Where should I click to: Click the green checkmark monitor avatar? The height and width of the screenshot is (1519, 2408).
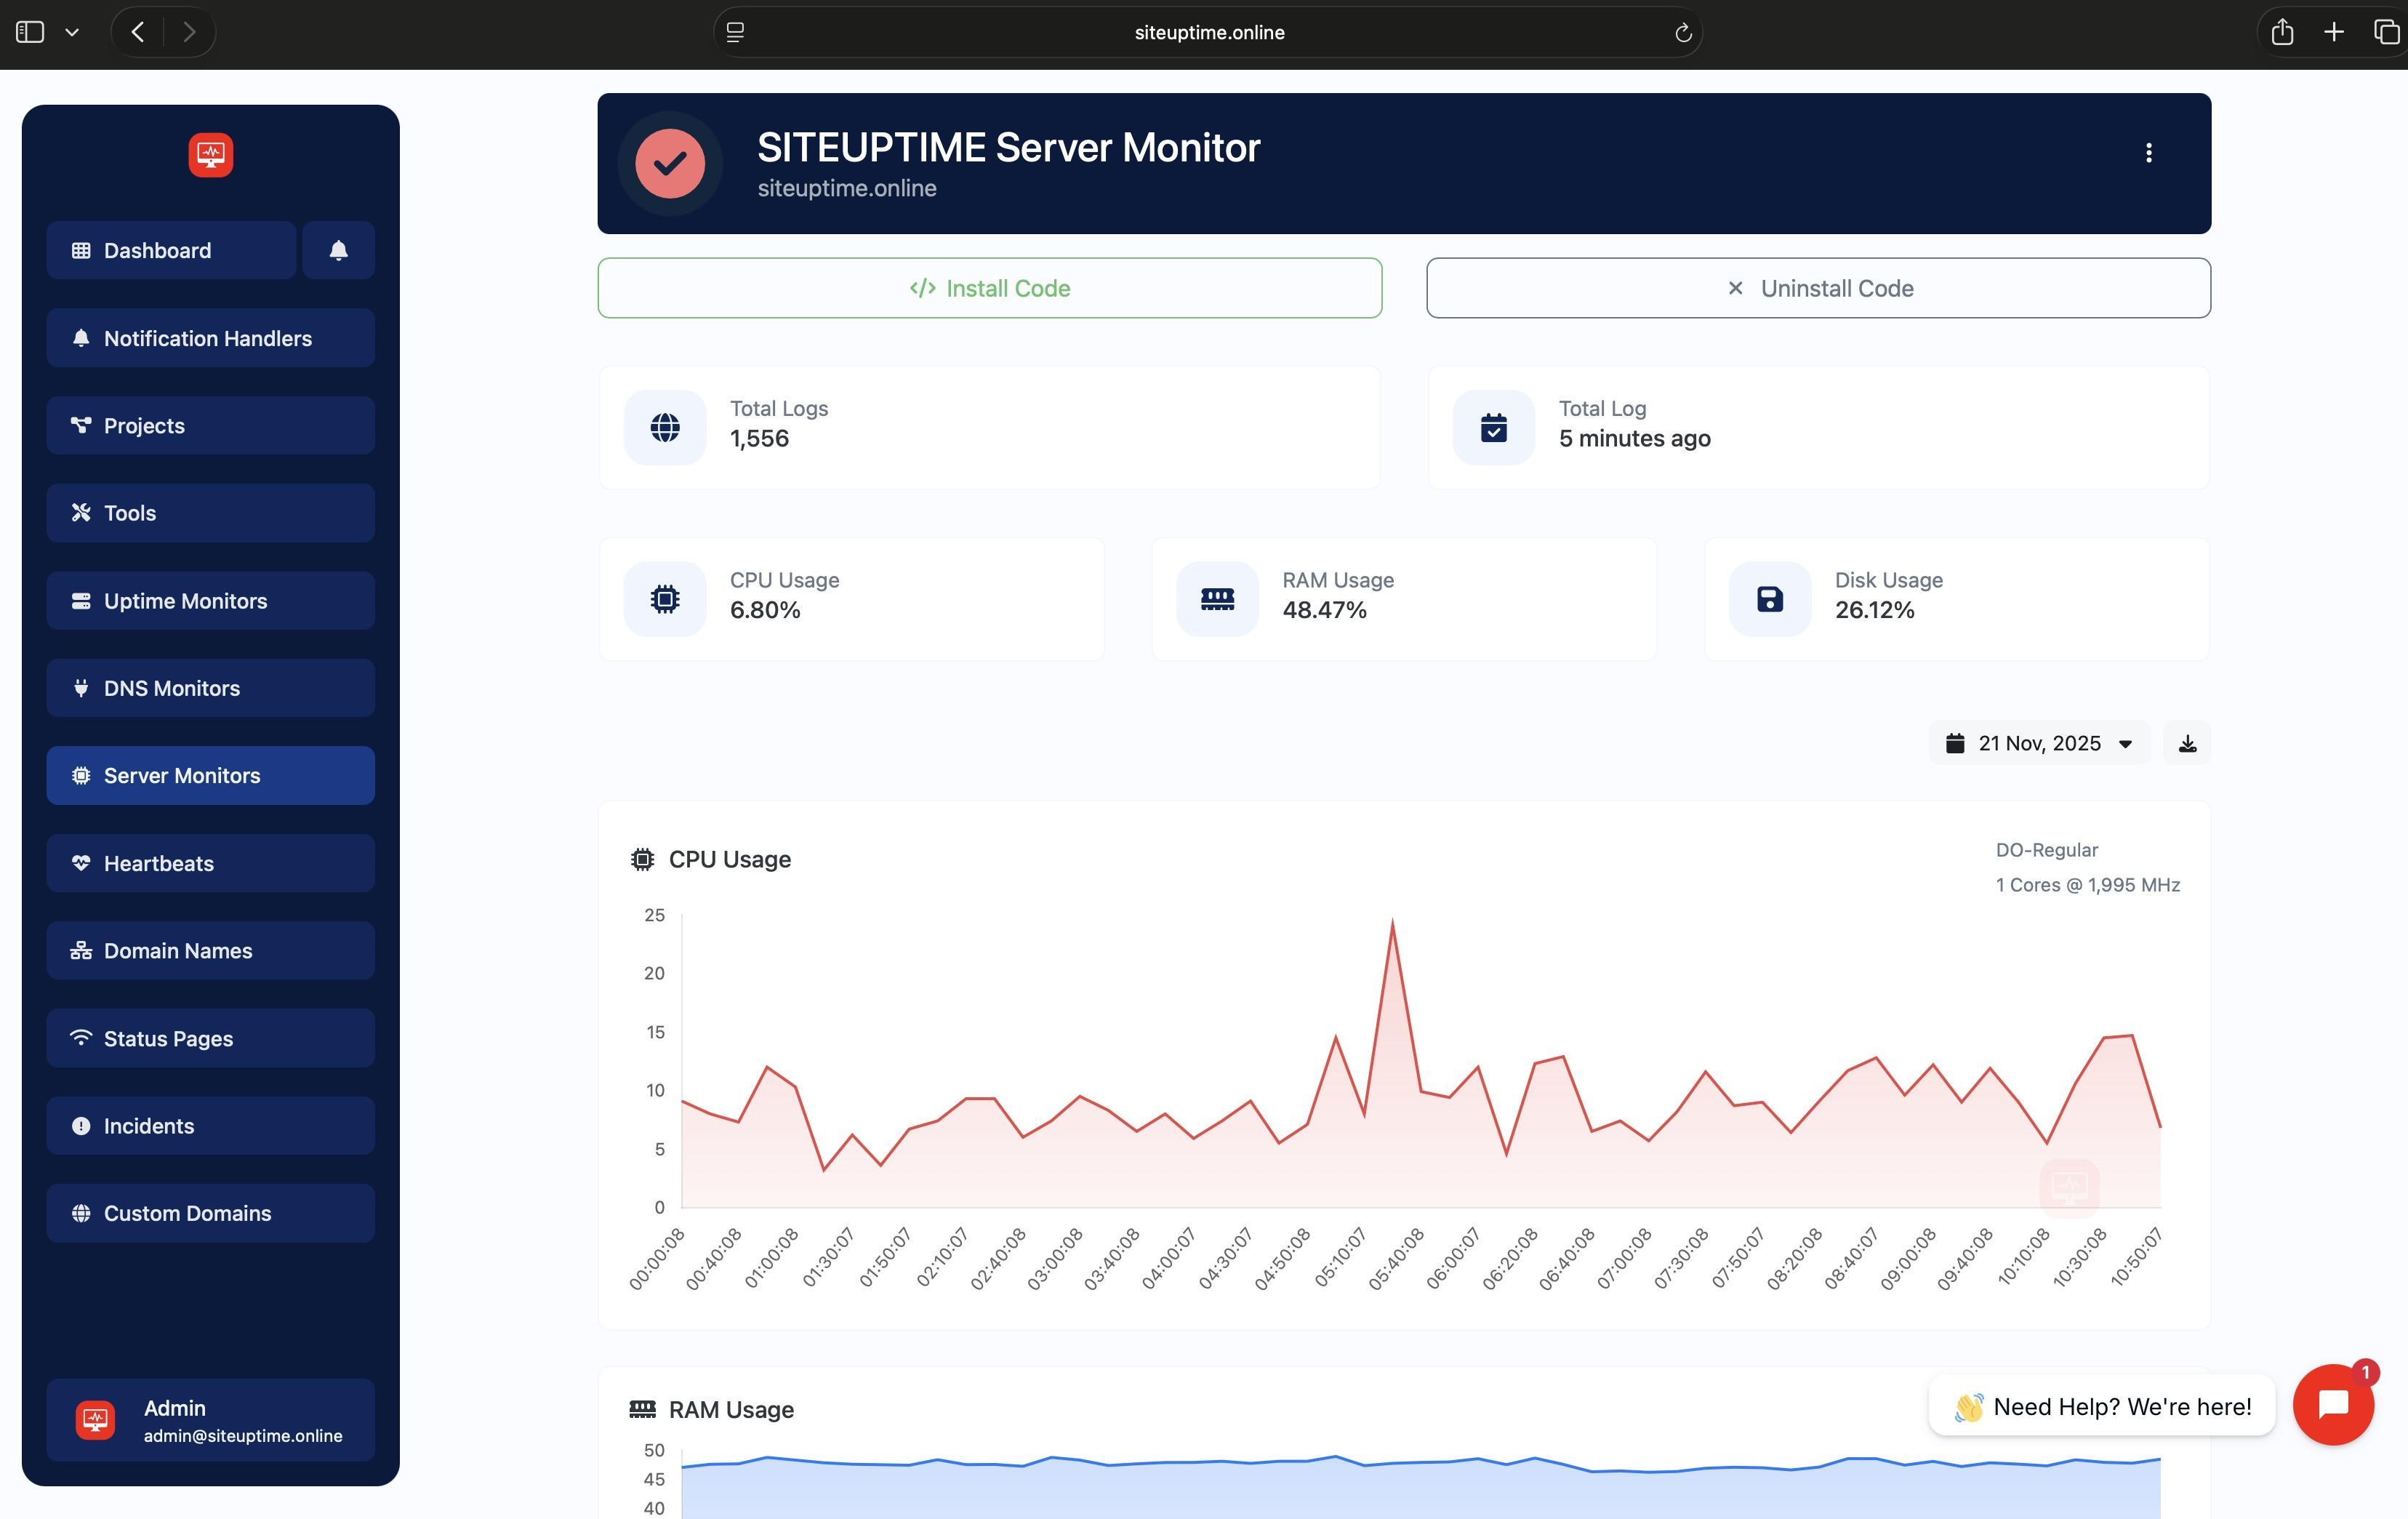pyautogui.click(x=670, y=163)
